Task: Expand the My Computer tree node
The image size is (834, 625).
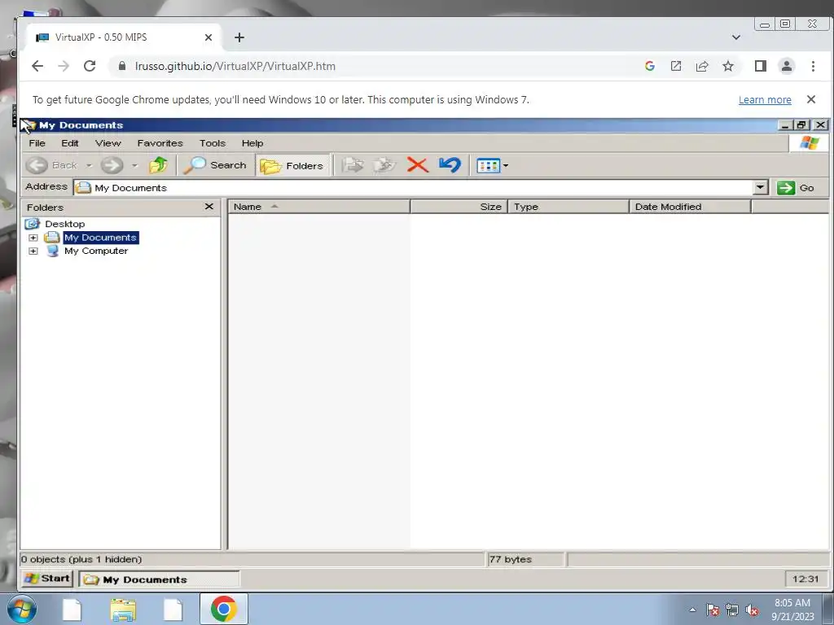Action: (x=33, y=251)
